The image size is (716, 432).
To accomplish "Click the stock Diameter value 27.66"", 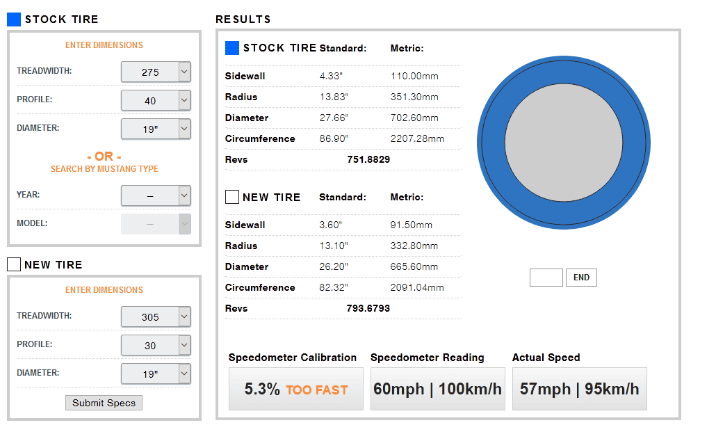I will tap(334, 118).
